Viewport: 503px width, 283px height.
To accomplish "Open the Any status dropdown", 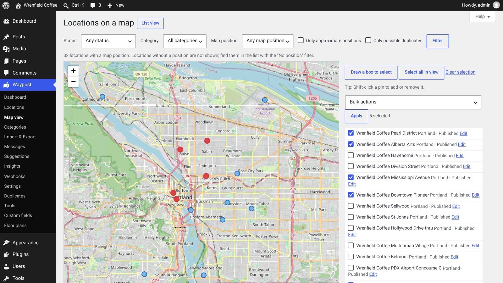I will pos(108,41).
